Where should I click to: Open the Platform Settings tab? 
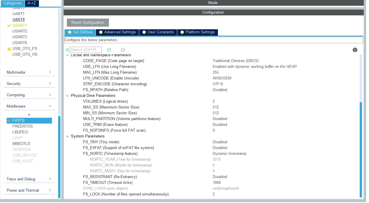click(197, 32)
